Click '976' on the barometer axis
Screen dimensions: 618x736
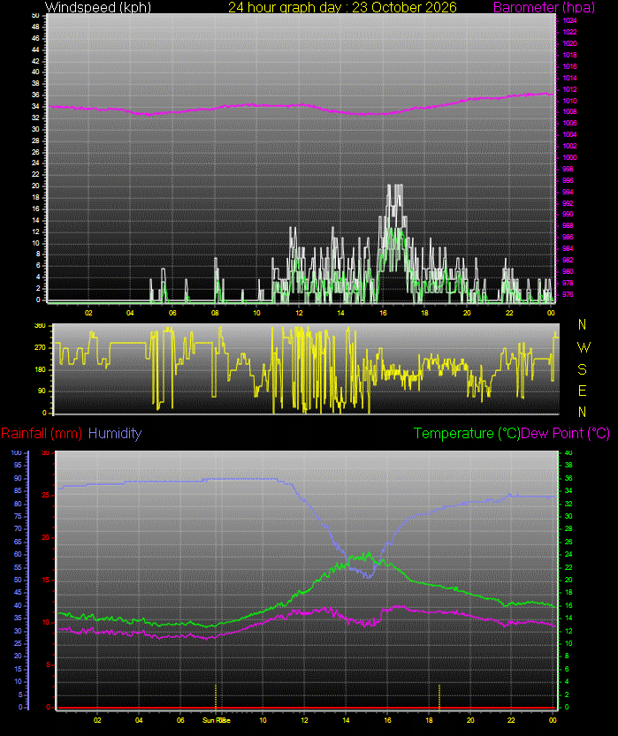pyautogui.click(x=568, y=295)
